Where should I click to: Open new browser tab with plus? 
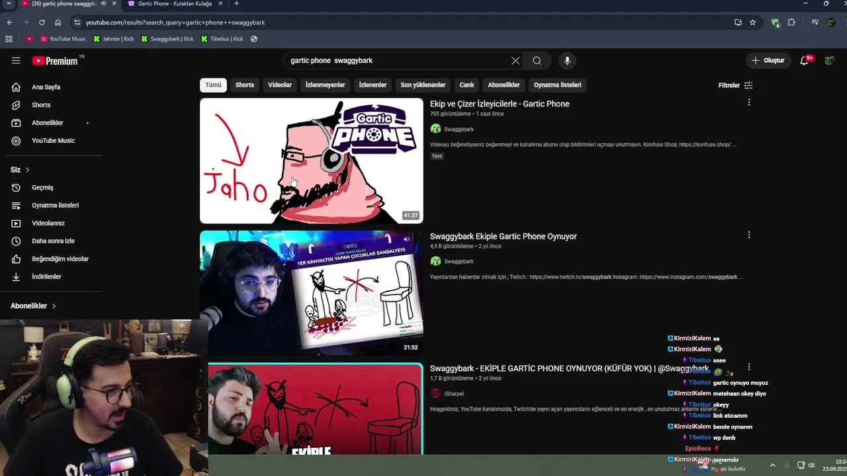click(236, 4)
